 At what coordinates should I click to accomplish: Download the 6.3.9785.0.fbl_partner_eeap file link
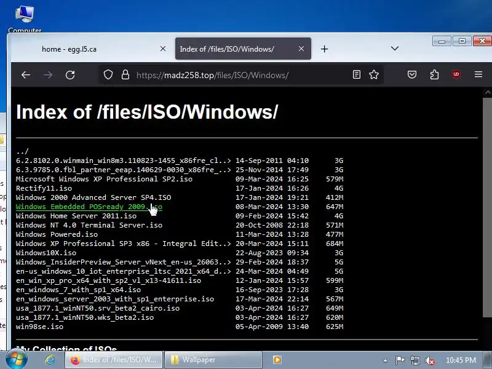pyautogui.click(x=124, y=170)
